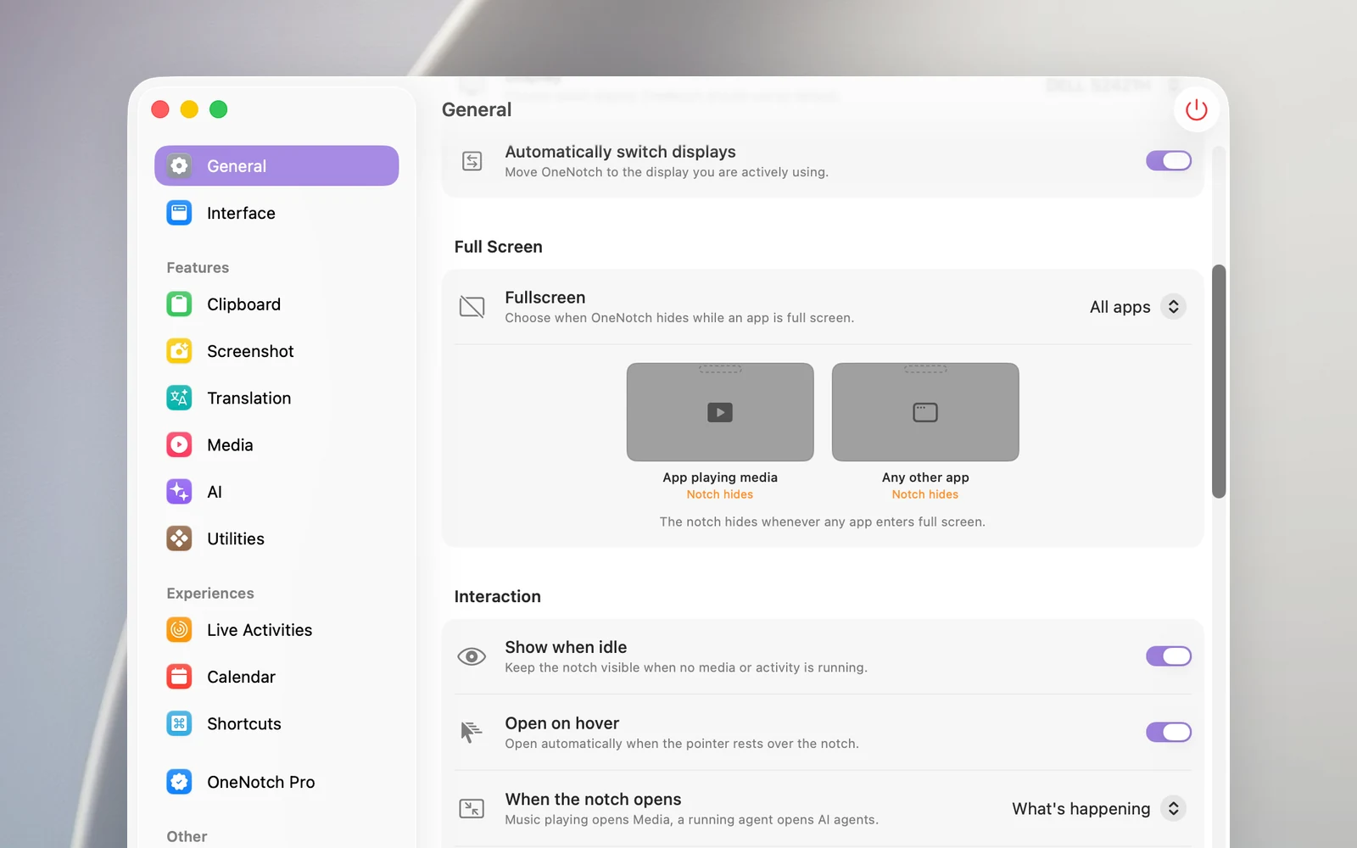This screenshot has height=848, width=1357.
Task: Click the orange Live Activities icon
Action: [179, 630]
